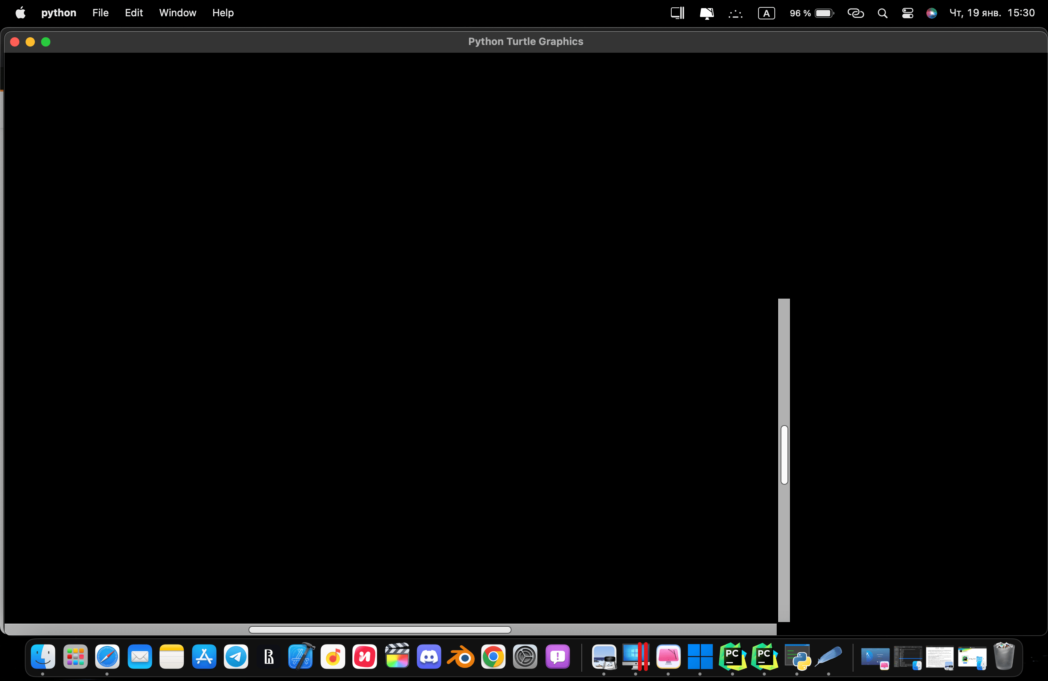Toggle the keyboard input source indicator
The image size is (1048, 681).
pyautogui.click(x=767, y=13)
